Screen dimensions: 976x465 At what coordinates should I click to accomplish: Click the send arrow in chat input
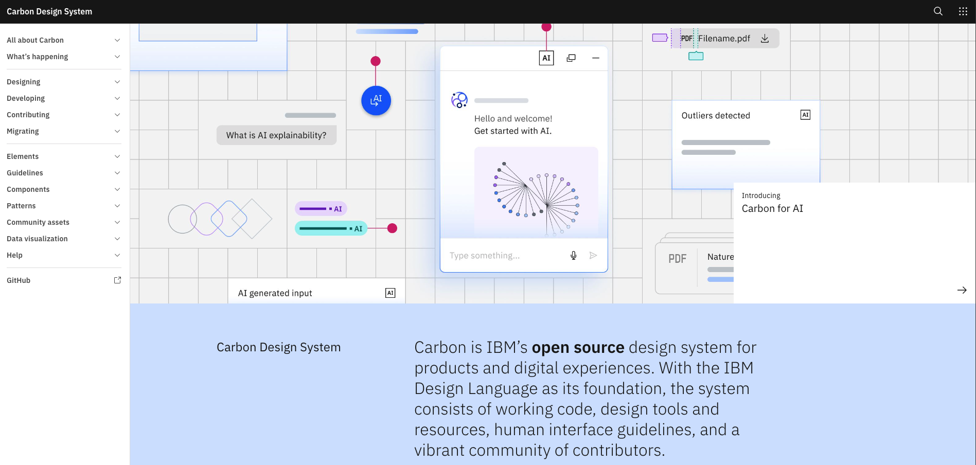(x=593, y=256)
